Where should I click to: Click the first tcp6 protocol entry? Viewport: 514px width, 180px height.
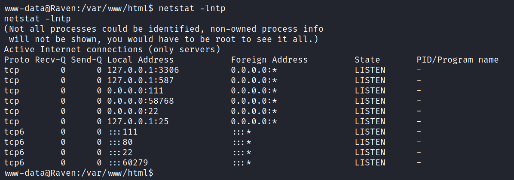tap(15, 132)
